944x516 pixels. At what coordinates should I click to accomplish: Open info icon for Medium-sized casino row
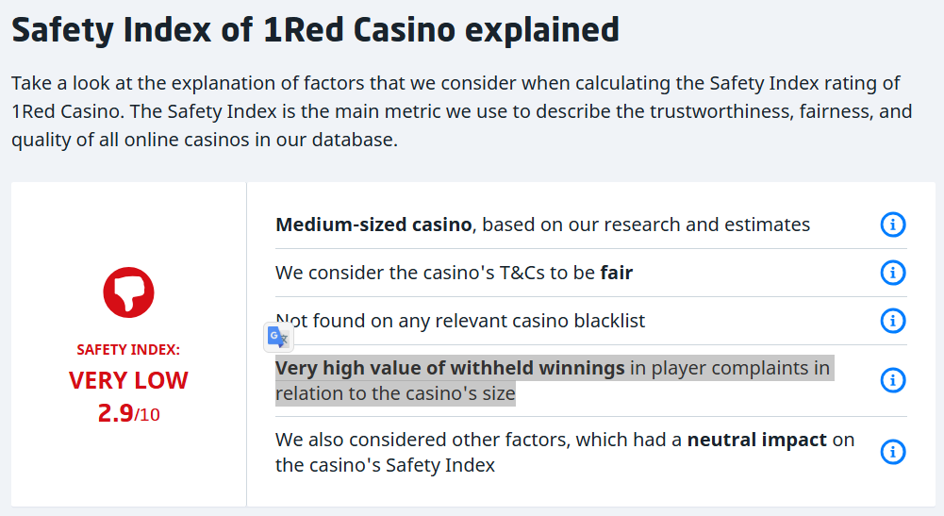click(x=893, y=225)
